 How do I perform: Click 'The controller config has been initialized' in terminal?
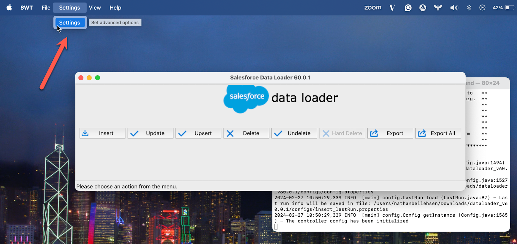point(347,221)
